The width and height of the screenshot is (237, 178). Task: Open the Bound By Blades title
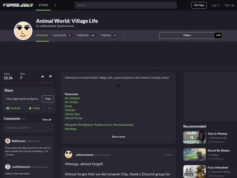[219, 151]
